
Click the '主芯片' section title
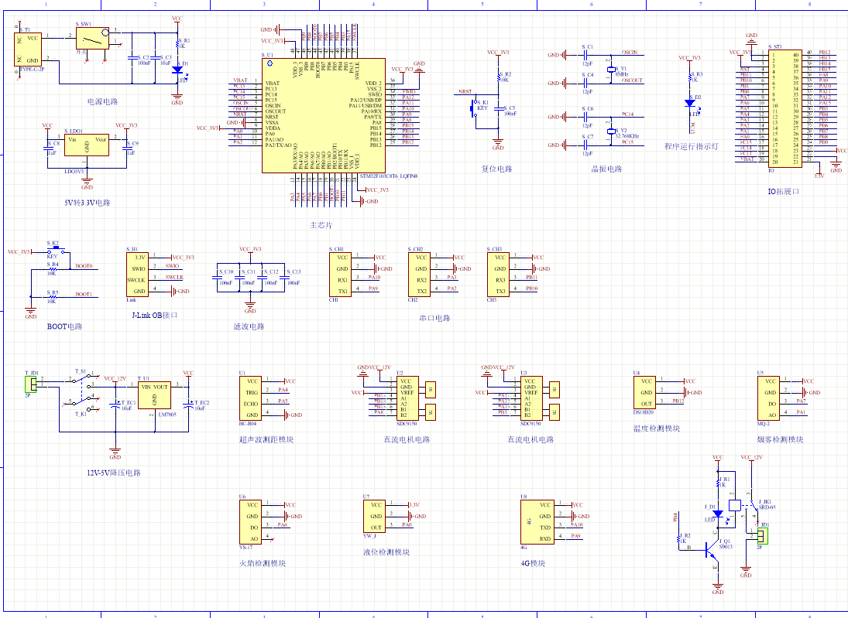(321, 225)
